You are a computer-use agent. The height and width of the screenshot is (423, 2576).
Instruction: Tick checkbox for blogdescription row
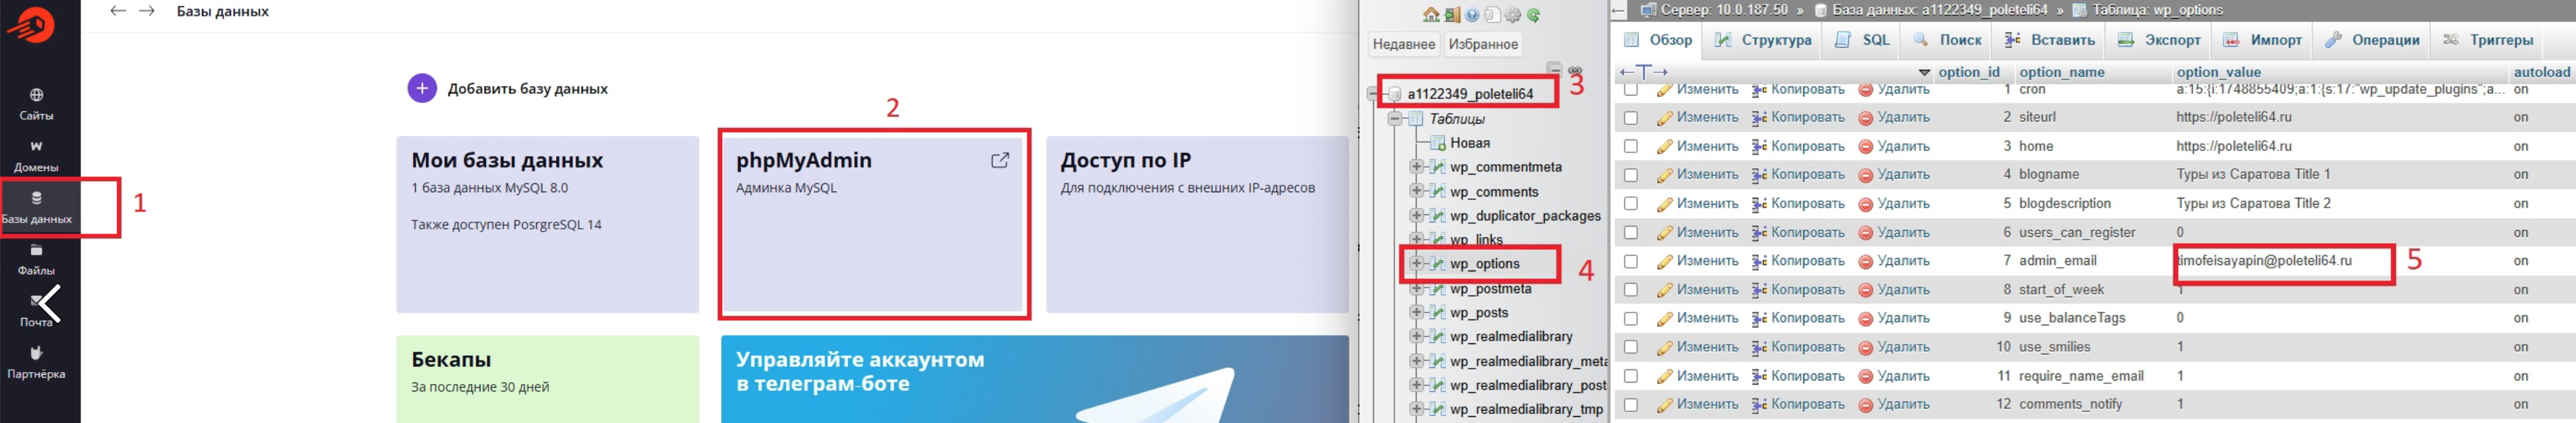[1631, 204]
